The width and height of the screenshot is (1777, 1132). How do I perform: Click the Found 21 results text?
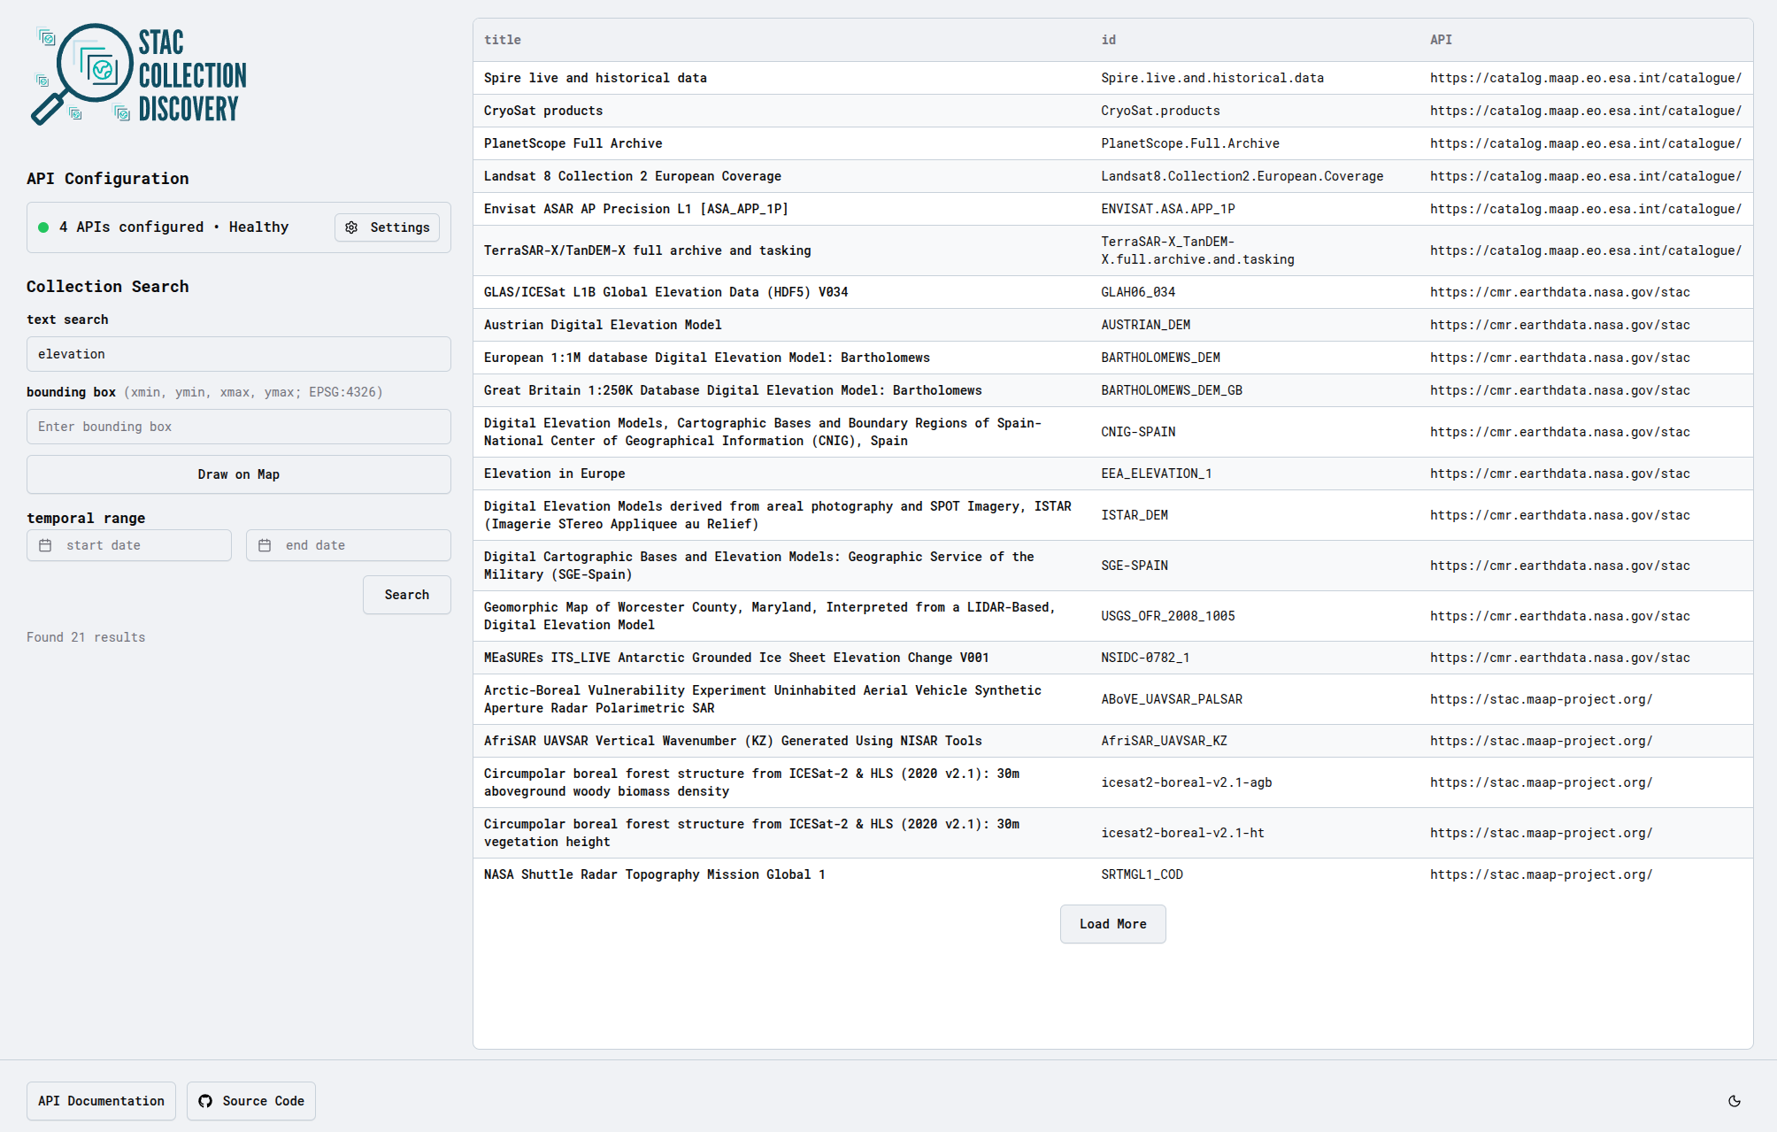[x=86, y=637]
